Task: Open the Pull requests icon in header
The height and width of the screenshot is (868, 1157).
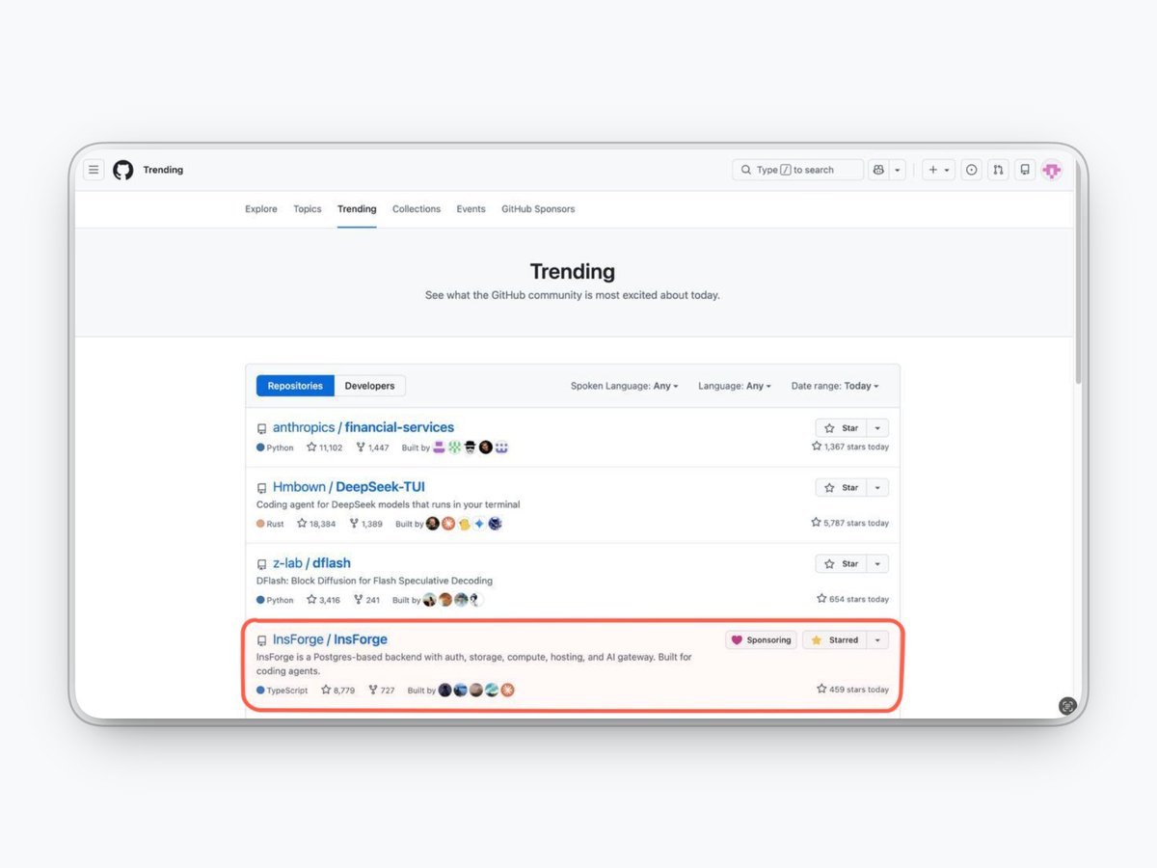Action: pyautogui.click(x=998, y=170)
